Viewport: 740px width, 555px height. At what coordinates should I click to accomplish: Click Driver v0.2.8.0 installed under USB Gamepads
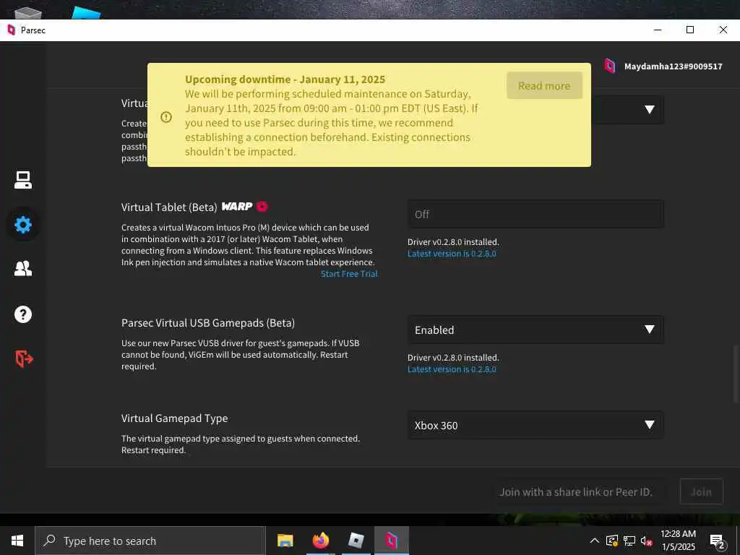coord(453,357)
